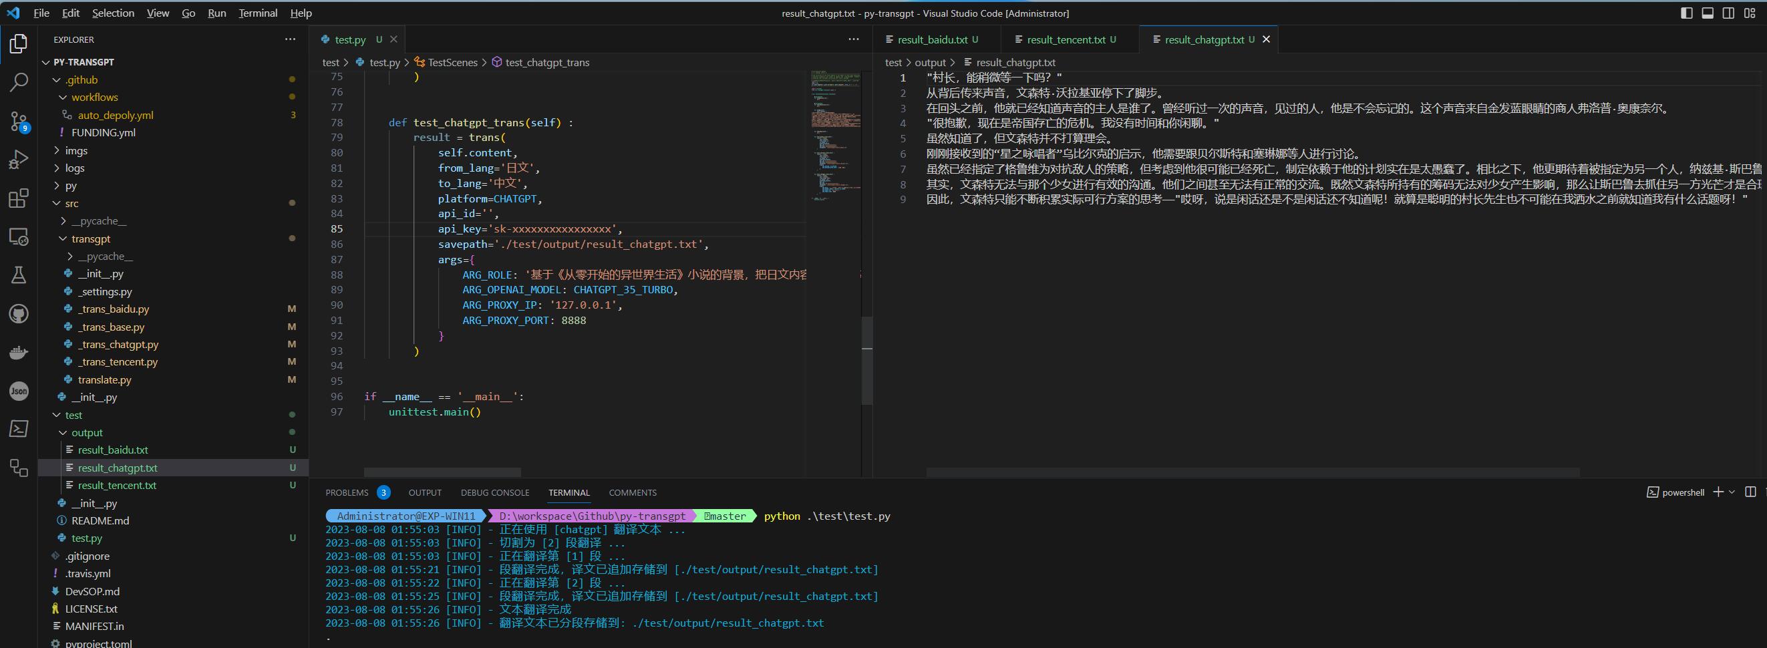1767x648 pixels.
Task: Click test_chatgpt_trans breadcrumb item
Action: 546,62
